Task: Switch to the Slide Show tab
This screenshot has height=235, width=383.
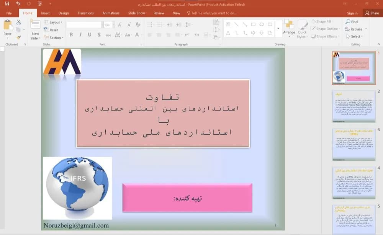Action: tap(137, 13)
